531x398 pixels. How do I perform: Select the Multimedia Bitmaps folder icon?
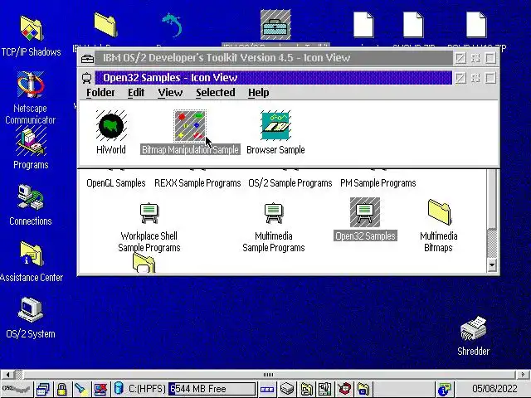point(439,212)
